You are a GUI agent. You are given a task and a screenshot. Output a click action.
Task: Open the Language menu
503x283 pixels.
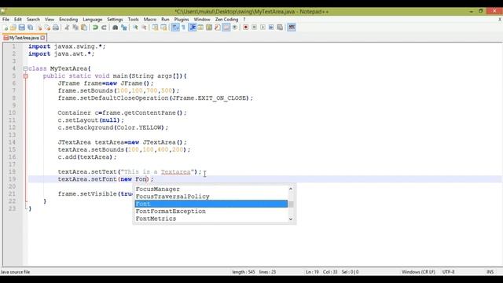pos(93,19)
